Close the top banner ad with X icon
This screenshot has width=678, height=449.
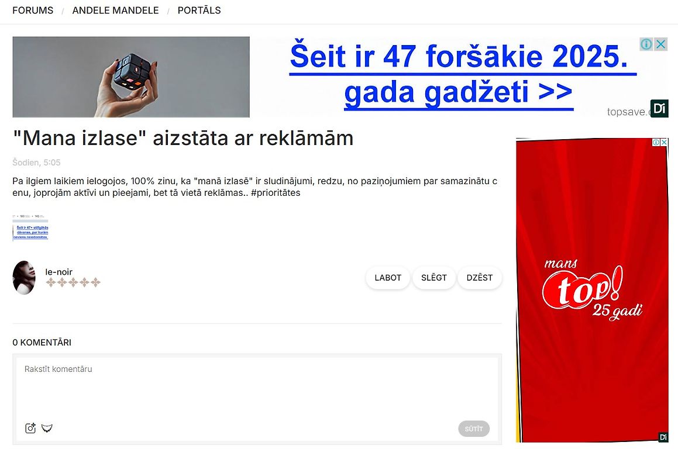660,44
